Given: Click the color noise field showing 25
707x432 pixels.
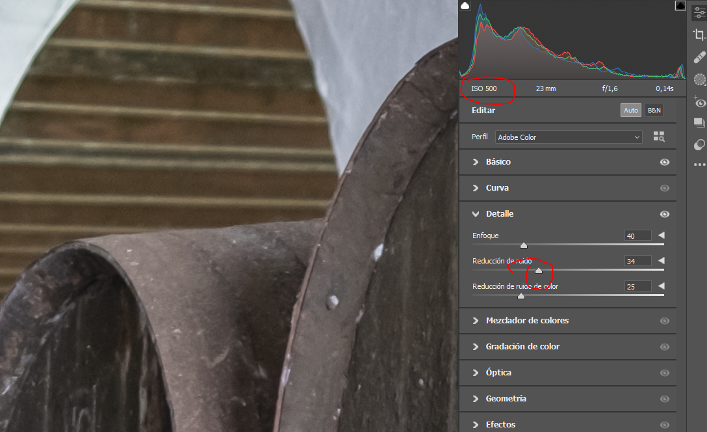Looking at the screenshot, I should (x=638, y=286).
